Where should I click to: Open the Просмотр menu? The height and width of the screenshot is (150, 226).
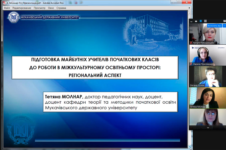pos(39,8)
